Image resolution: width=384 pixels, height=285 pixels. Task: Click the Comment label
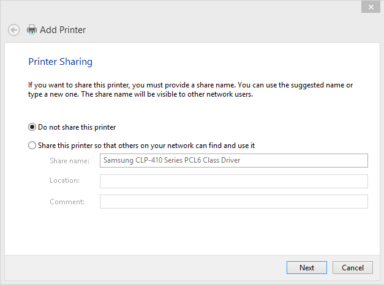(x=67, y=202)
